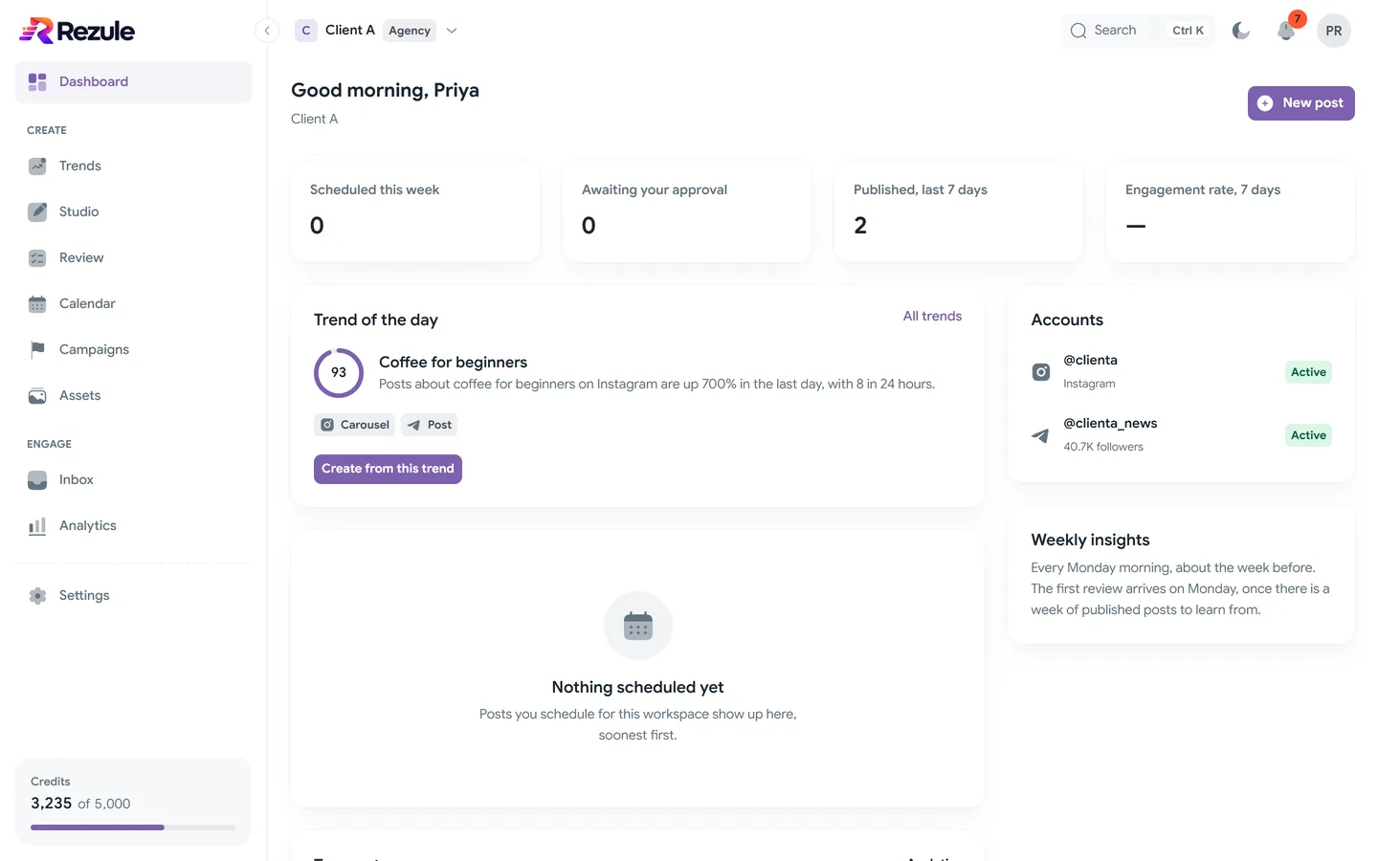Click the Dashboard menu label
Image resolution: width=1378 pixels, height=861 pixels.
[94, 82]
